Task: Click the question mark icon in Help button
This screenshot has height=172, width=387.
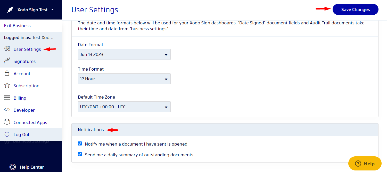Action: [358, 164]
